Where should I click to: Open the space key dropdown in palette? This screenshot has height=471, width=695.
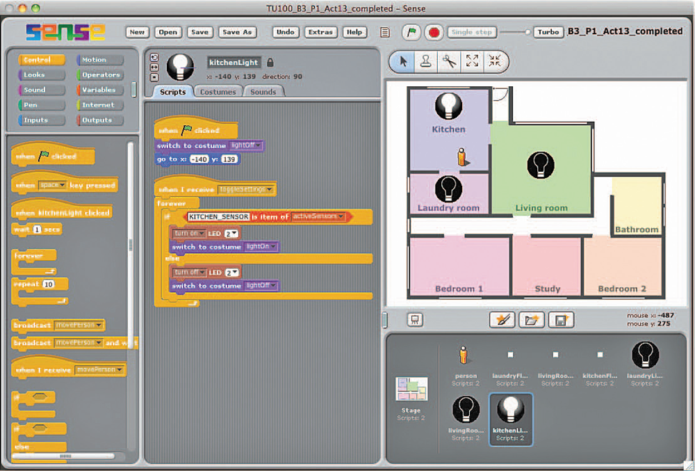pyautogui.click(x=63, y=186)
